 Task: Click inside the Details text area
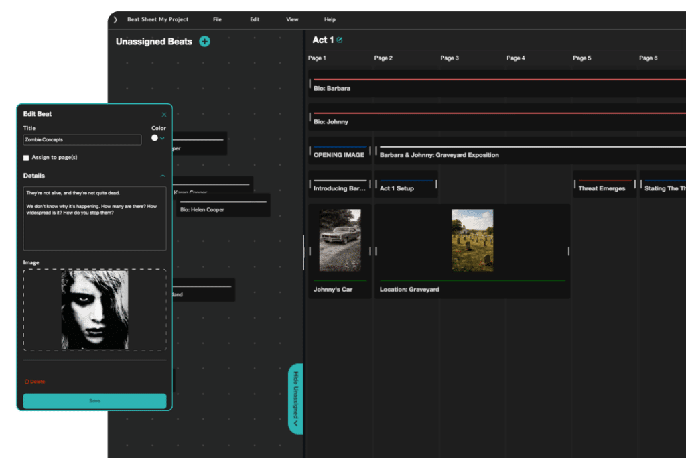(x=94, y=219)
